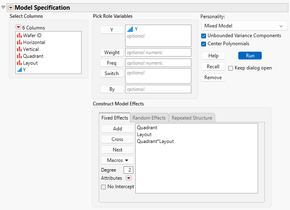Uncheck Center Polynomials
This screenshot has width=290, height=210.
click(x=204, y=44)
